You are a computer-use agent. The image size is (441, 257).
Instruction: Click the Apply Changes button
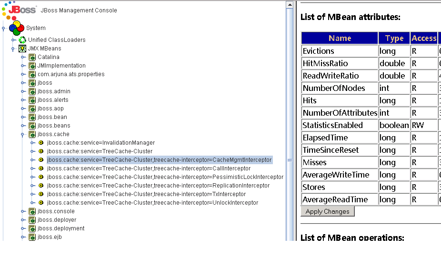pos(327,211)
